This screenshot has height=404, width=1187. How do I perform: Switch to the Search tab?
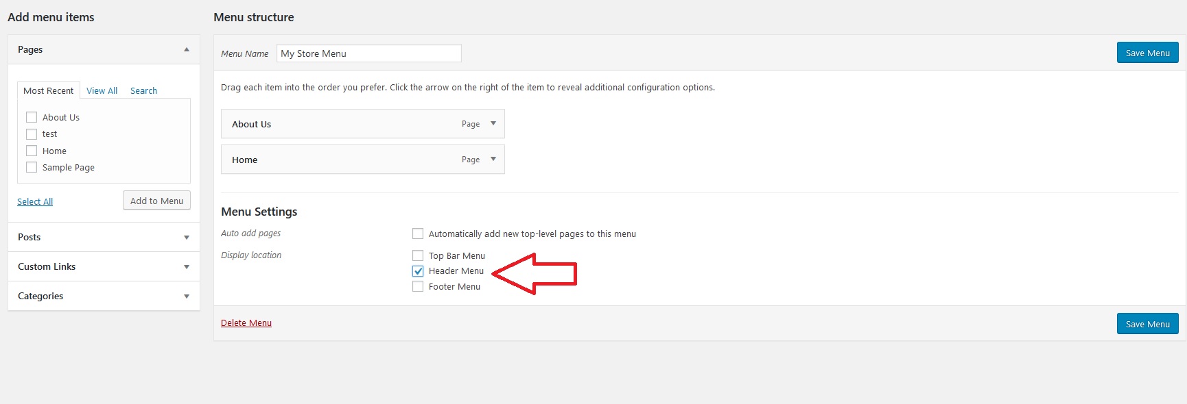pyautogui.click(x=143, y=90)
